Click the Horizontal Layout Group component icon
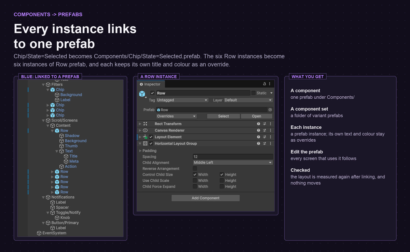The height and width of the screenshot is (252, 410). pos(145,143)
